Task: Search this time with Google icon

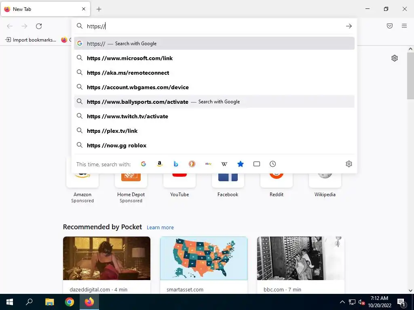Action: coord(144,164)
